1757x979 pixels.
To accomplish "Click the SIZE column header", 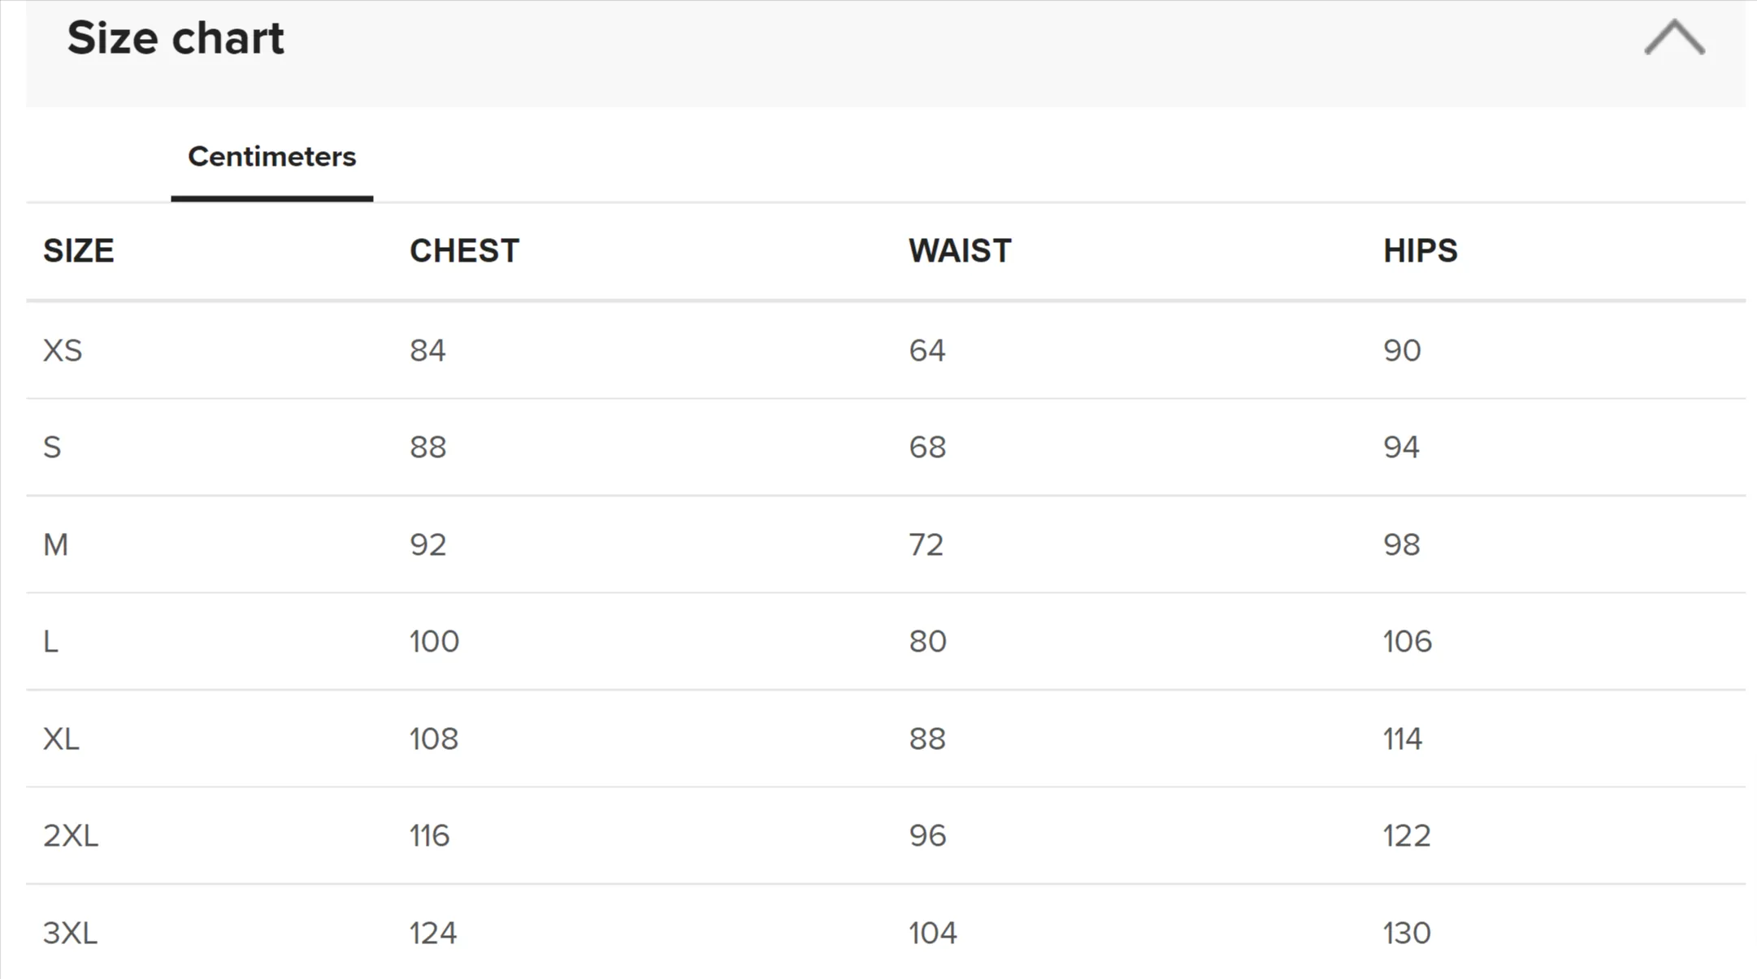I will point(78,251).
